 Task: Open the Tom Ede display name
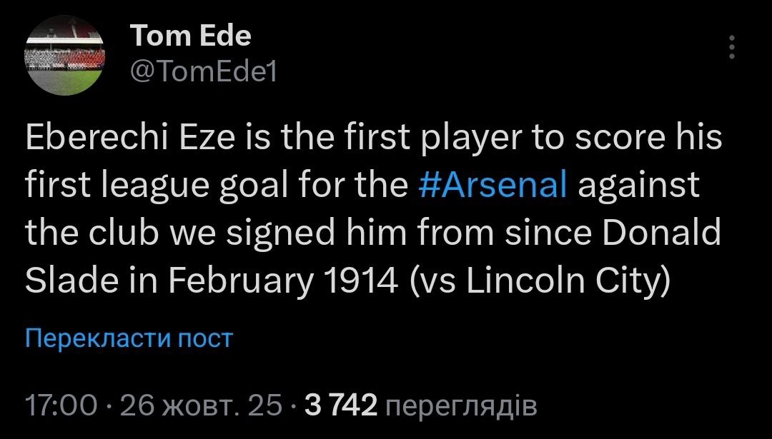click(x=190, y=34)
